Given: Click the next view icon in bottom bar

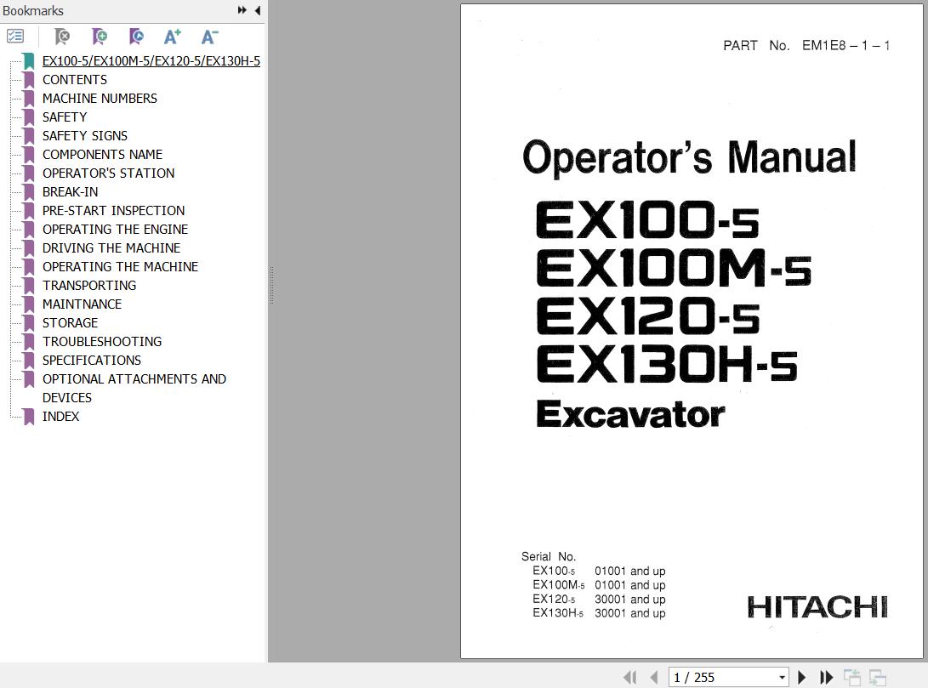Looking at the screenshot, I should pyautogui.click(x=877, y=677).
